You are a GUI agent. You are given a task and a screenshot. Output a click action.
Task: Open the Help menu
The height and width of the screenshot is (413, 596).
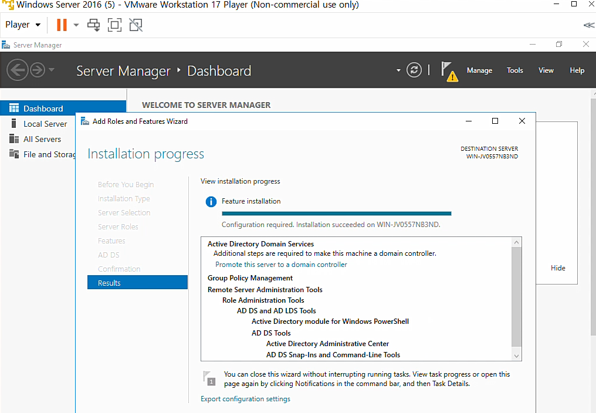coord(577,70)
